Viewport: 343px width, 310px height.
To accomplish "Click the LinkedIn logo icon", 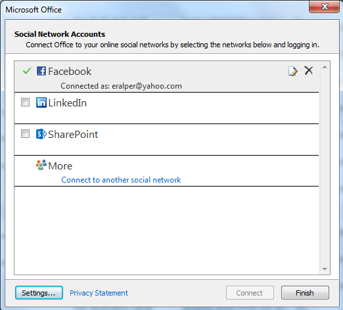I will pos(41,102).
